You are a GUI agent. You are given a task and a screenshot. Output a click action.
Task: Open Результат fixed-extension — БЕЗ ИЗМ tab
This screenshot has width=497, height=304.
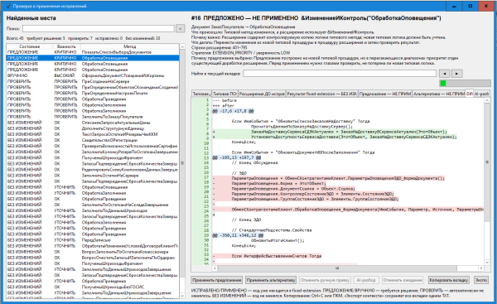tap(322, 94)
